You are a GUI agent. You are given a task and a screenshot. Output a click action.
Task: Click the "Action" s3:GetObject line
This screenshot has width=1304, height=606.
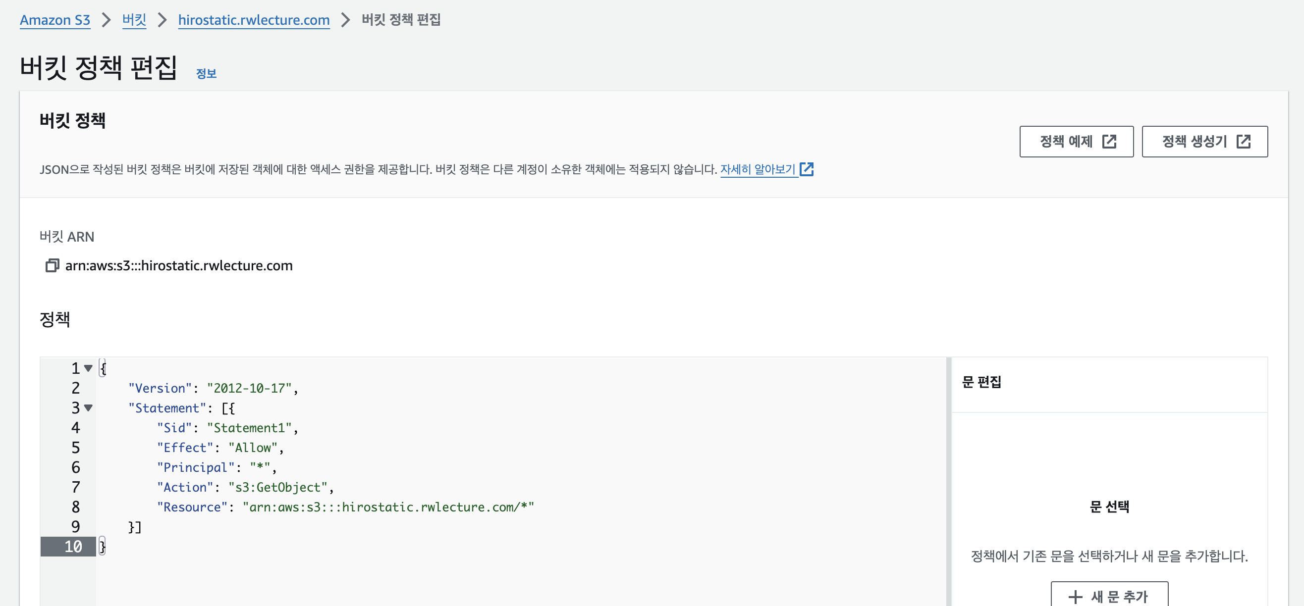point(245,487)
